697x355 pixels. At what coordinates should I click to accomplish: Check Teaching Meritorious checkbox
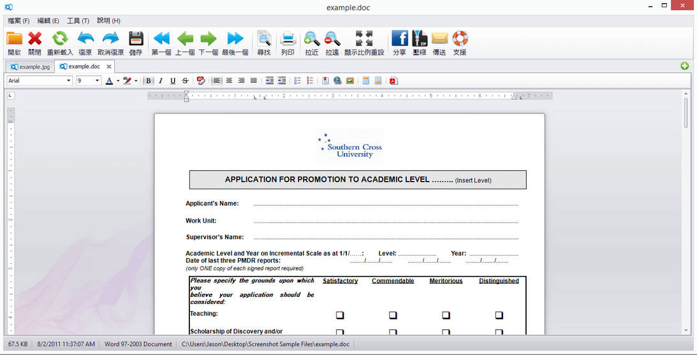point(446,315)
